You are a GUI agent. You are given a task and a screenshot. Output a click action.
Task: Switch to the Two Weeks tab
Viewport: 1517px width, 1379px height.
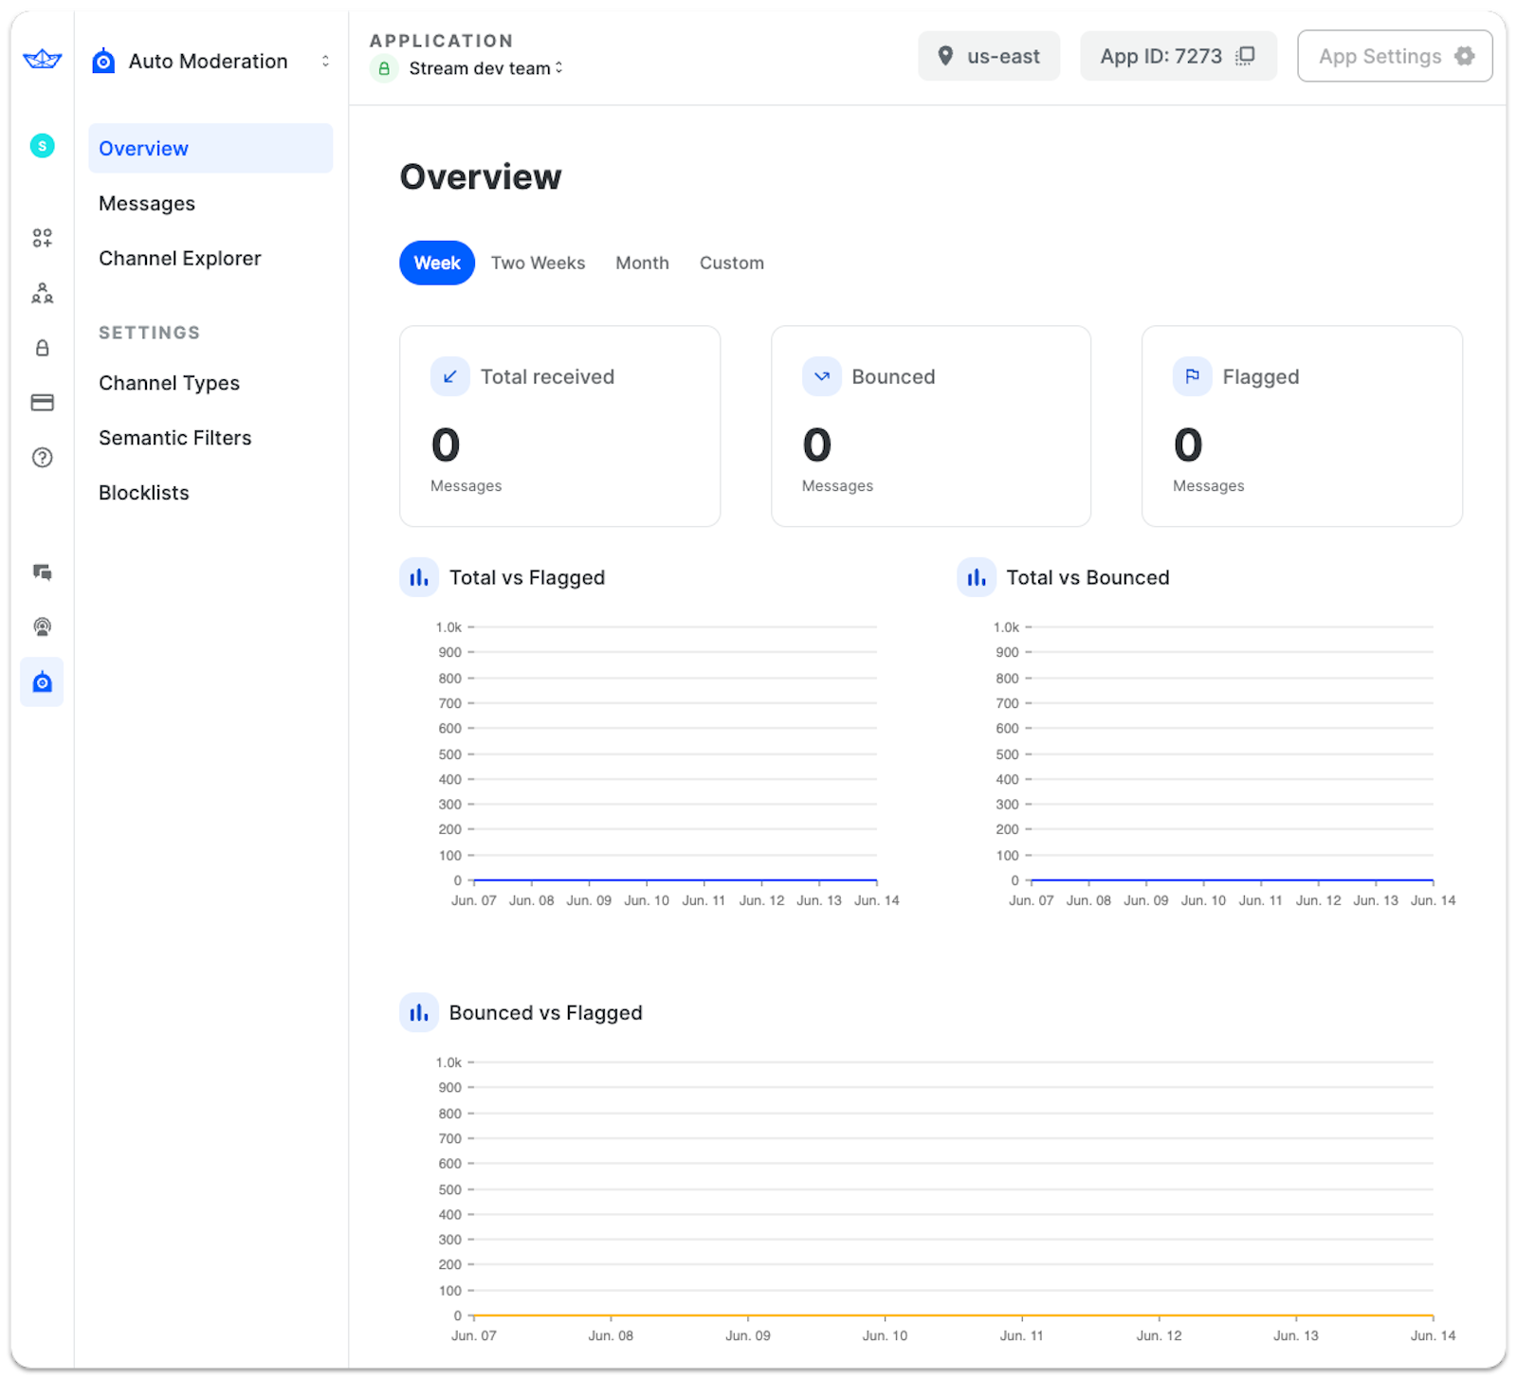[x=538, y=263]
